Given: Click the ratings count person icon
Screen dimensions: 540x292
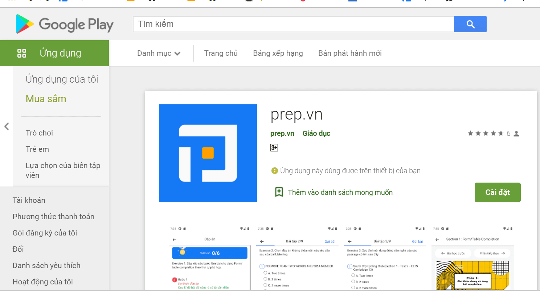Looking at the screenshot, I should point(517,134).
